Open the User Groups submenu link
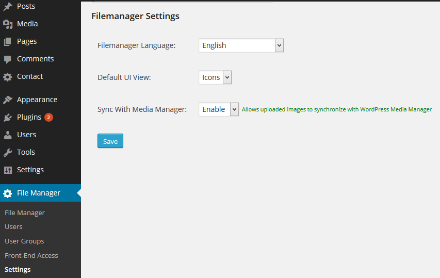This screenshot has height=278, width=440. click(24, 241)
